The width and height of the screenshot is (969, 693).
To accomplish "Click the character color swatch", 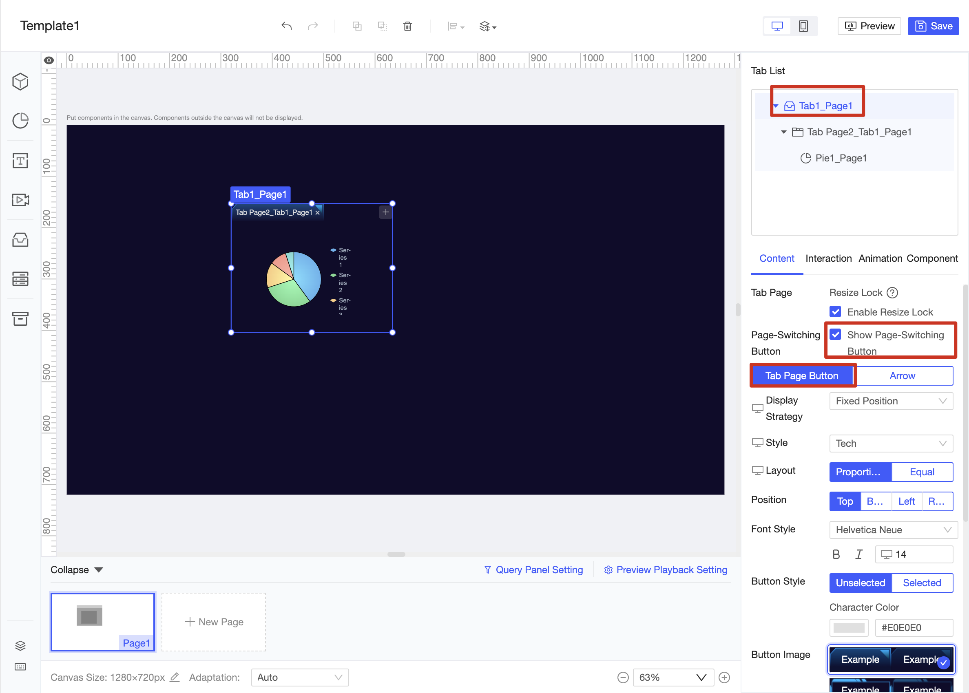I will pos(849,627).
